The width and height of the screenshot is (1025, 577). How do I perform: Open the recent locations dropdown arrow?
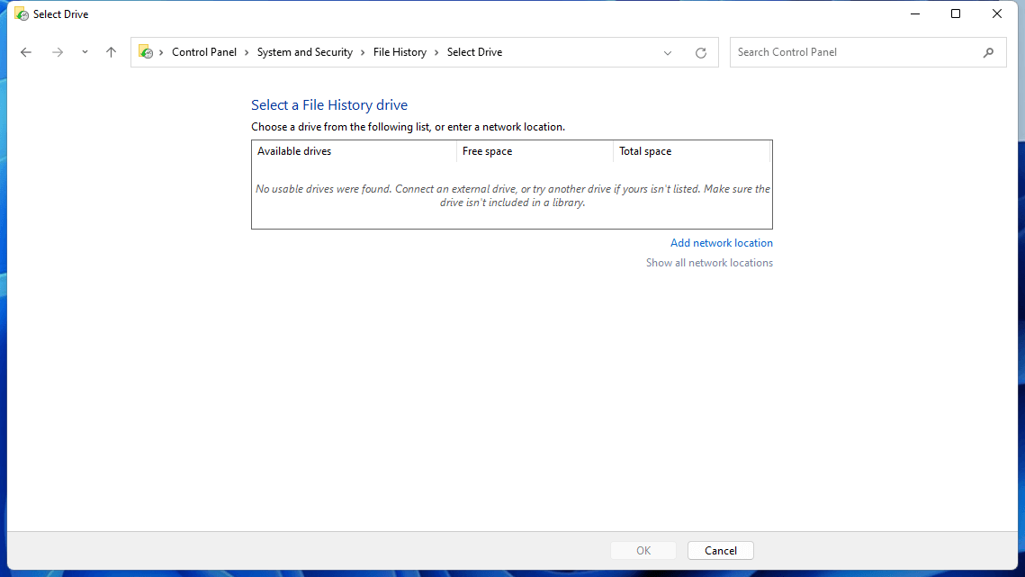click(x=85, y=52)
